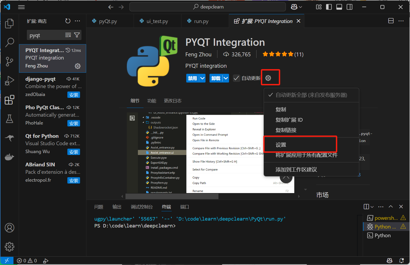Open the Run and Debug view
Image resolution: width=410 pixels, height=265 pixels.
click(x=10, y=81)
